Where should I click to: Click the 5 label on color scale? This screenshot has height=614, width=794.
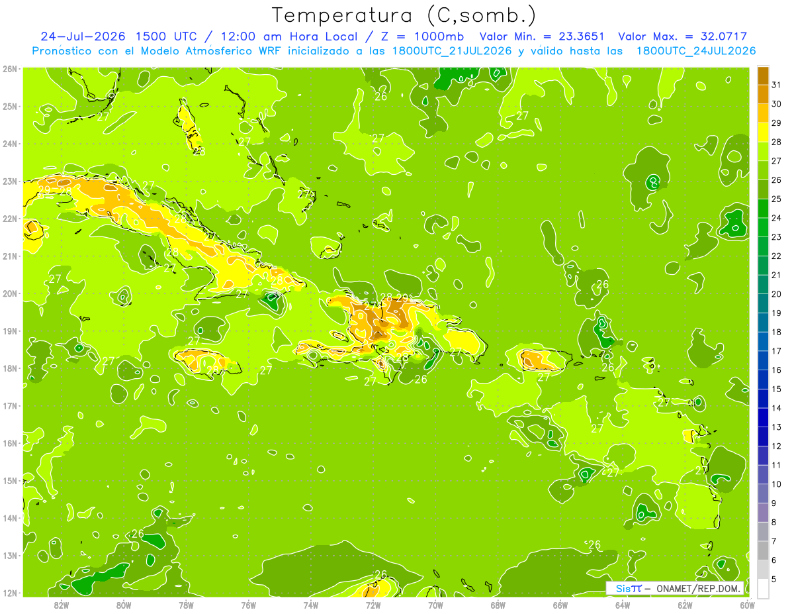(774, 580)
